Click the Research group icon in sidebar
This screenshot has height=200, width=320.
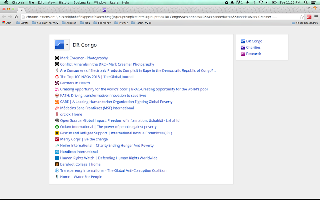click(243, 54)
